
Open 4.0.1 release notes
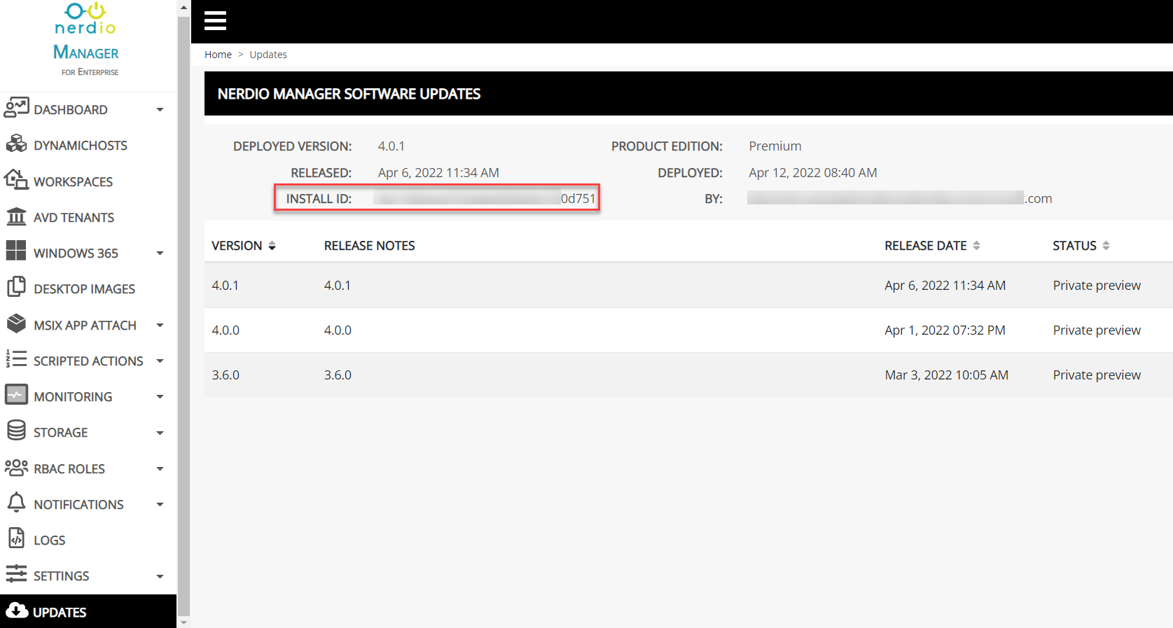338,286
